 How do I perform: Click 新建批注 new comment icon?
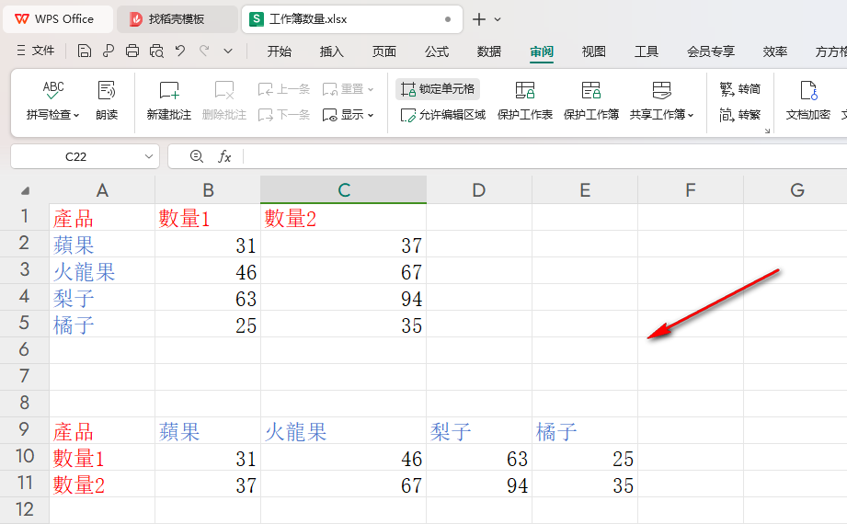[169, 90]
